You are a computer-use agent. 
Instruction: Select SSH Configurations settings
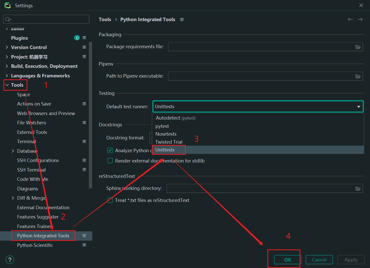pyautogui.click(x=38, y=160)
